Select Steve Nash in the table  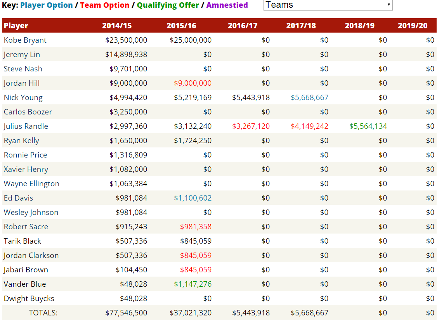[x=23, y=69]
